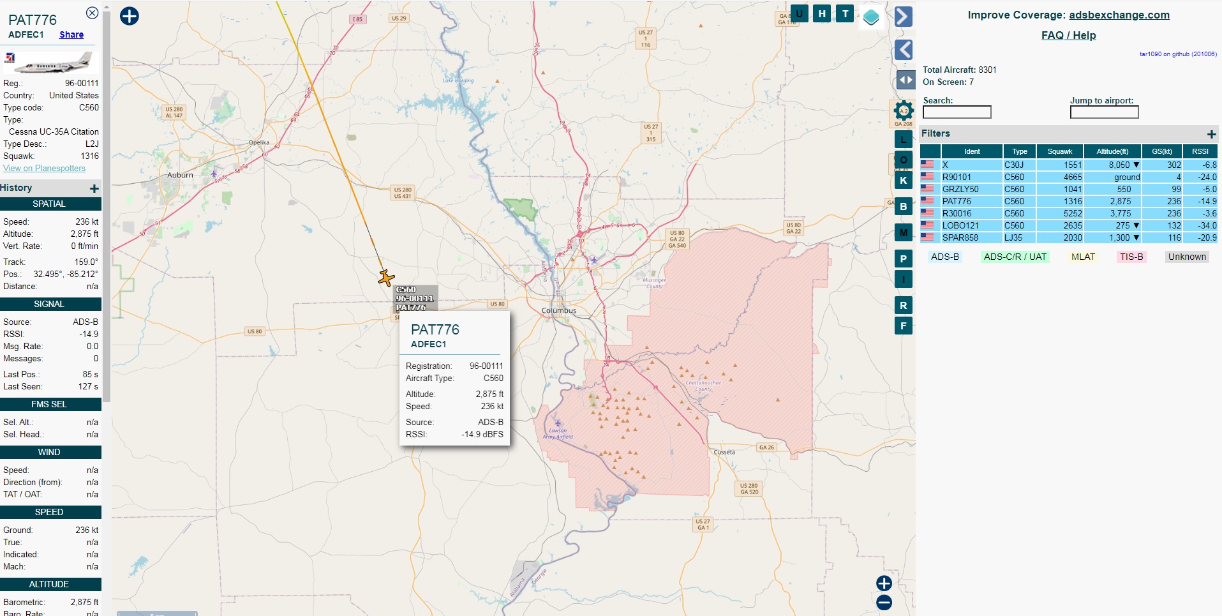Open adsbexchange.com coverage link
The height and width of the screenshot is (616, 1222).
tap(1119, 15)
